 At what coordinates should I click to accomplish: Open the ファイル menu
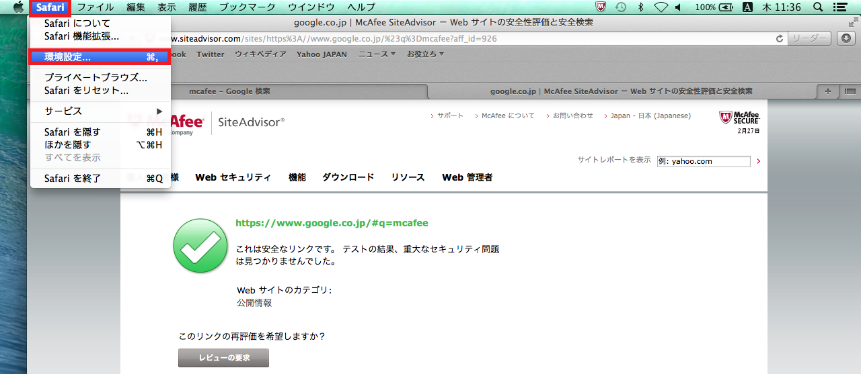pyautogui.click(x=96, y=7)
